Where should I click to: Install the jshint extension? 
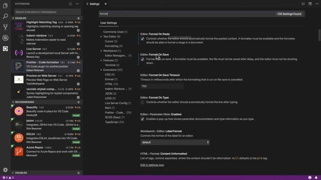click(x=76, y=129)
